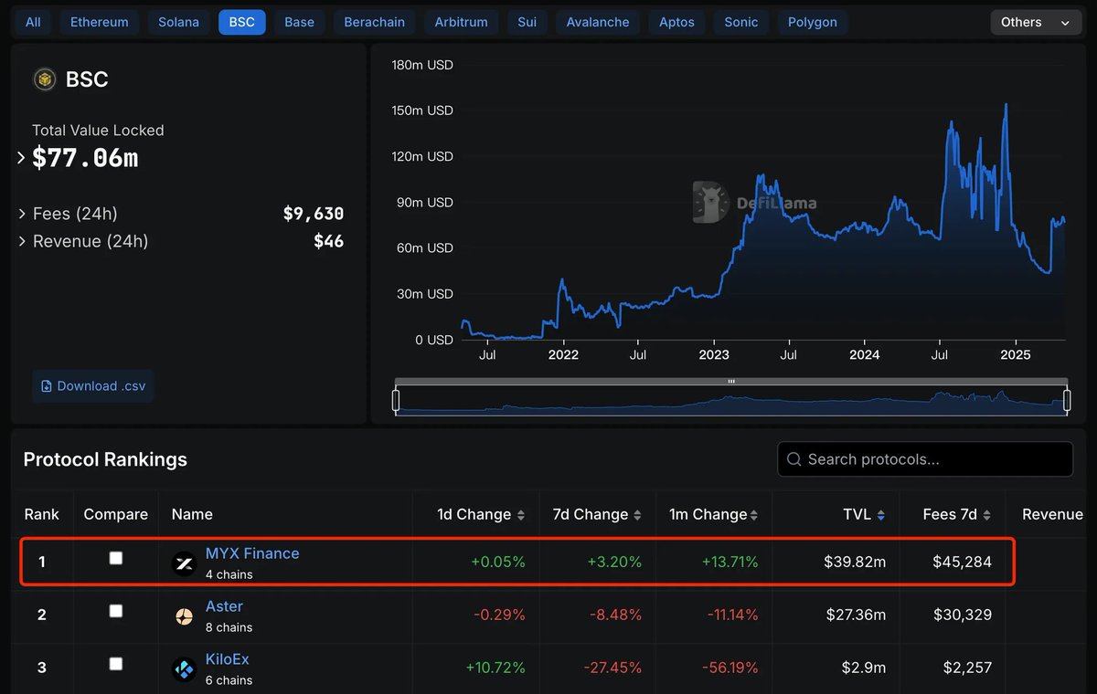Click the Fees 24h value $9,630
The image size is (1097, 694).
(314, 214)
